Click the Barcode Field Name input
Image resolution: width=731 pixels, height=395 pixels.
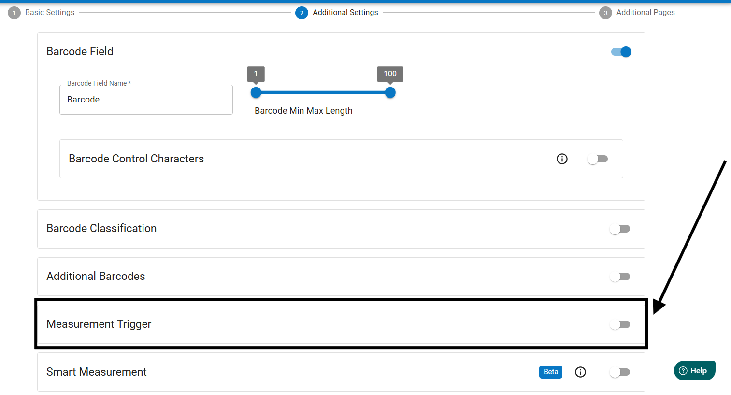146,100
